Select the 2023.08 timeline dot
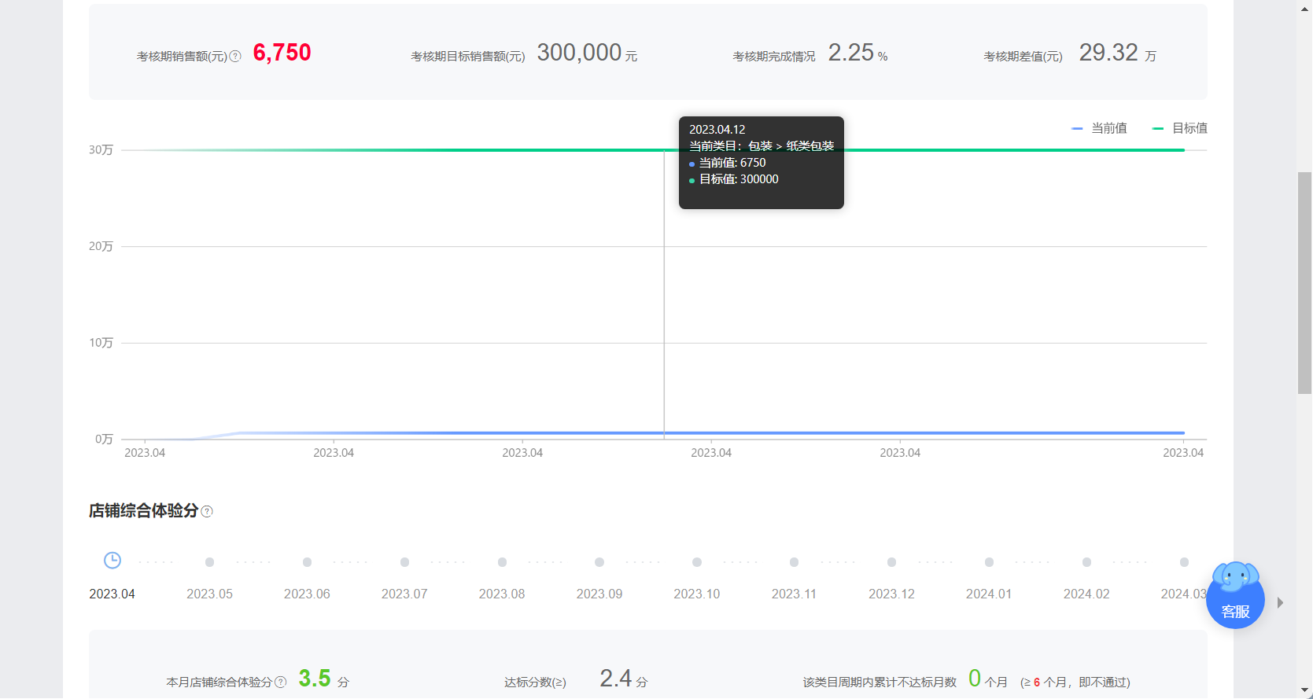 502,562
